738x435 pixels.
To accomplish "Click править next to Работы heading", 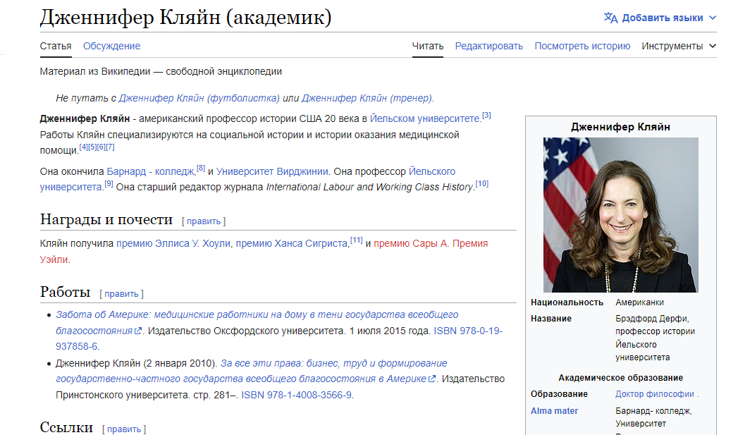I will [x=121, y=293].
